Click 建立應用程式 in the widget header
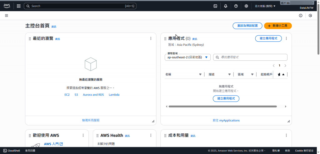 pyautogui.click(x=268, y=38)
